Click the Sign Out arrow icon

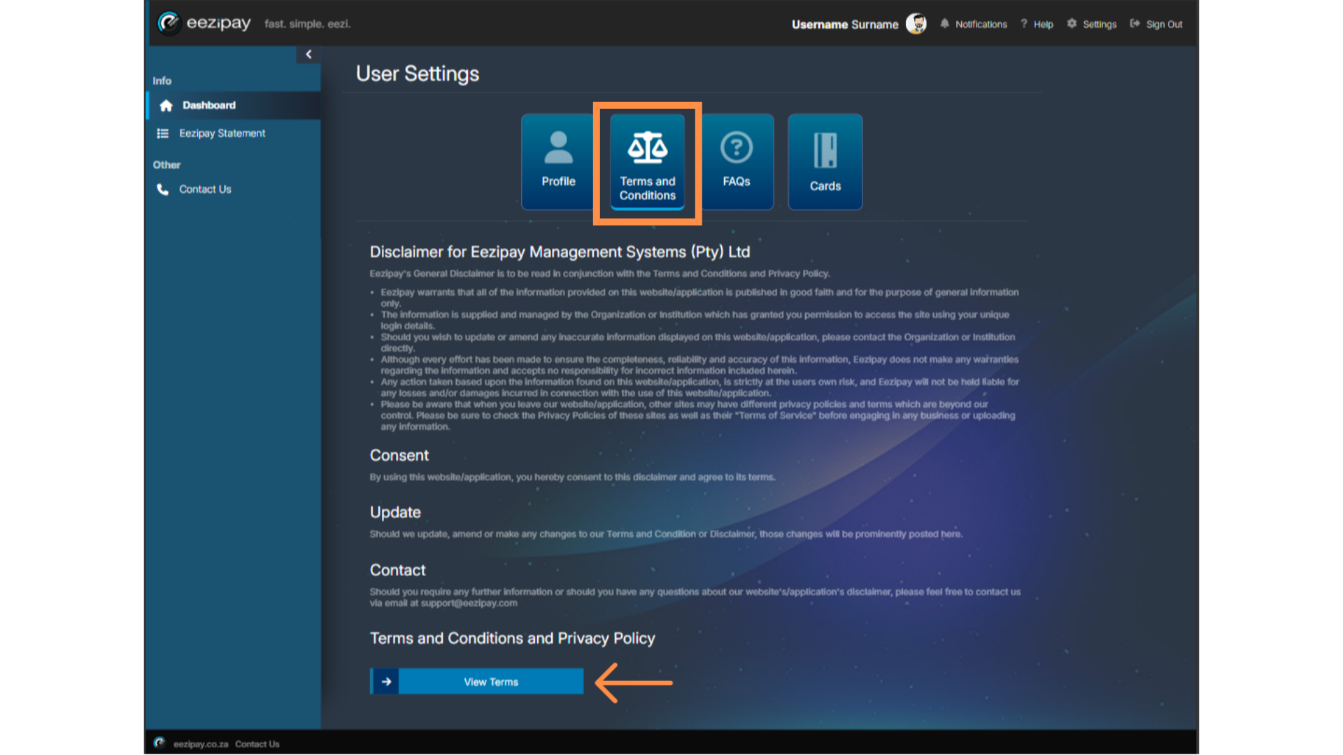point(1135,24)
